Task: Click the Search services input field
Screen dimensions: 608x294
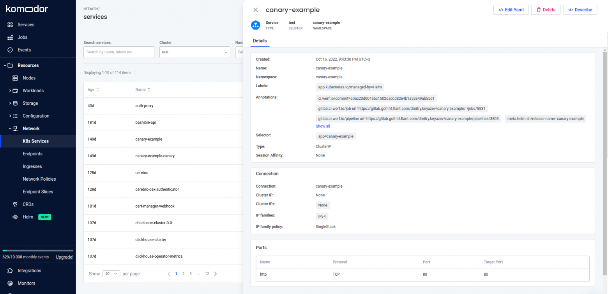Action: point(119,52)
